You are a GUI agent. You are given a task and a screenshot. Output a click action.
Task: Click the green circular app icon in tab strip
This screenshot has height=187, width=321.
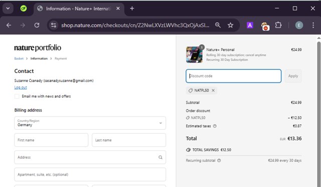click(24, 9)
